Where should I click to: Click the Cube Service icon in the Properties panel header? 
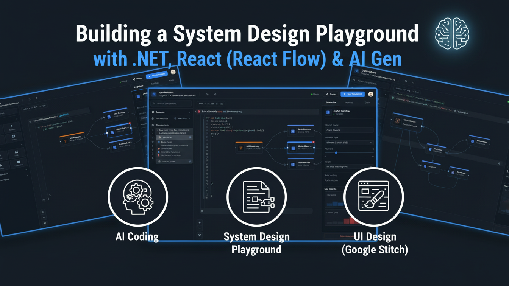point(328,112)
